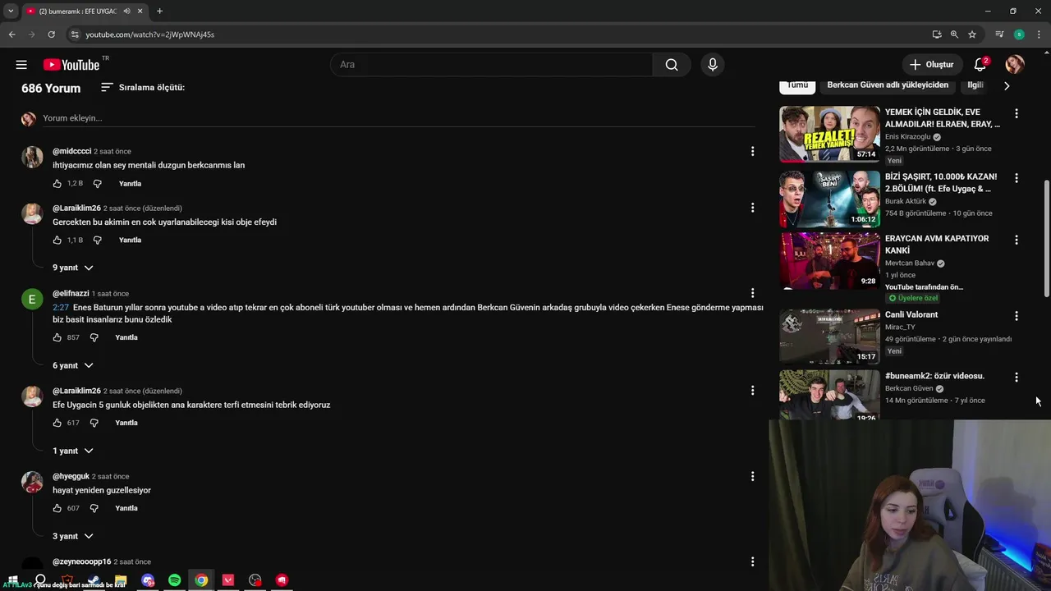The width and height of the screenshot is (1051, 591).
Task: Click @elifnazzi's green E avatar
Action: pos(32,299)
